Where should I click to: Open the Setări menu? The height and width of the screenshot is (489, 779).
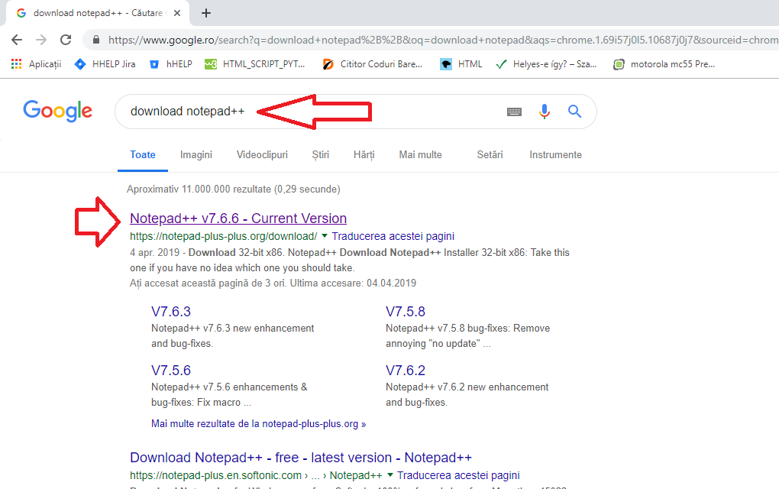point(490,154)
